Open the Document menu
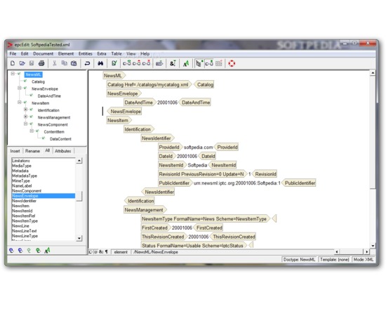This screenshot has width=386, height=309. [x=43, y=53]
